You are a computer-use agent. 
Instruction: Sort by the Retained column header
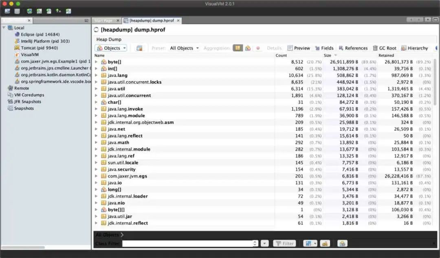(386, 56)
